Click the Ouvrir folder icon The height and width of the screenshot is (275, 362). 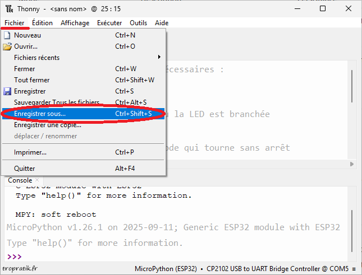pyautogui.click(x=7, y=46)
